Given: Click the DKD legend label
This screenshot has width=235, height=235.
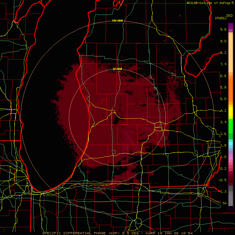Looking at the screenshot, I should (230, 16).
